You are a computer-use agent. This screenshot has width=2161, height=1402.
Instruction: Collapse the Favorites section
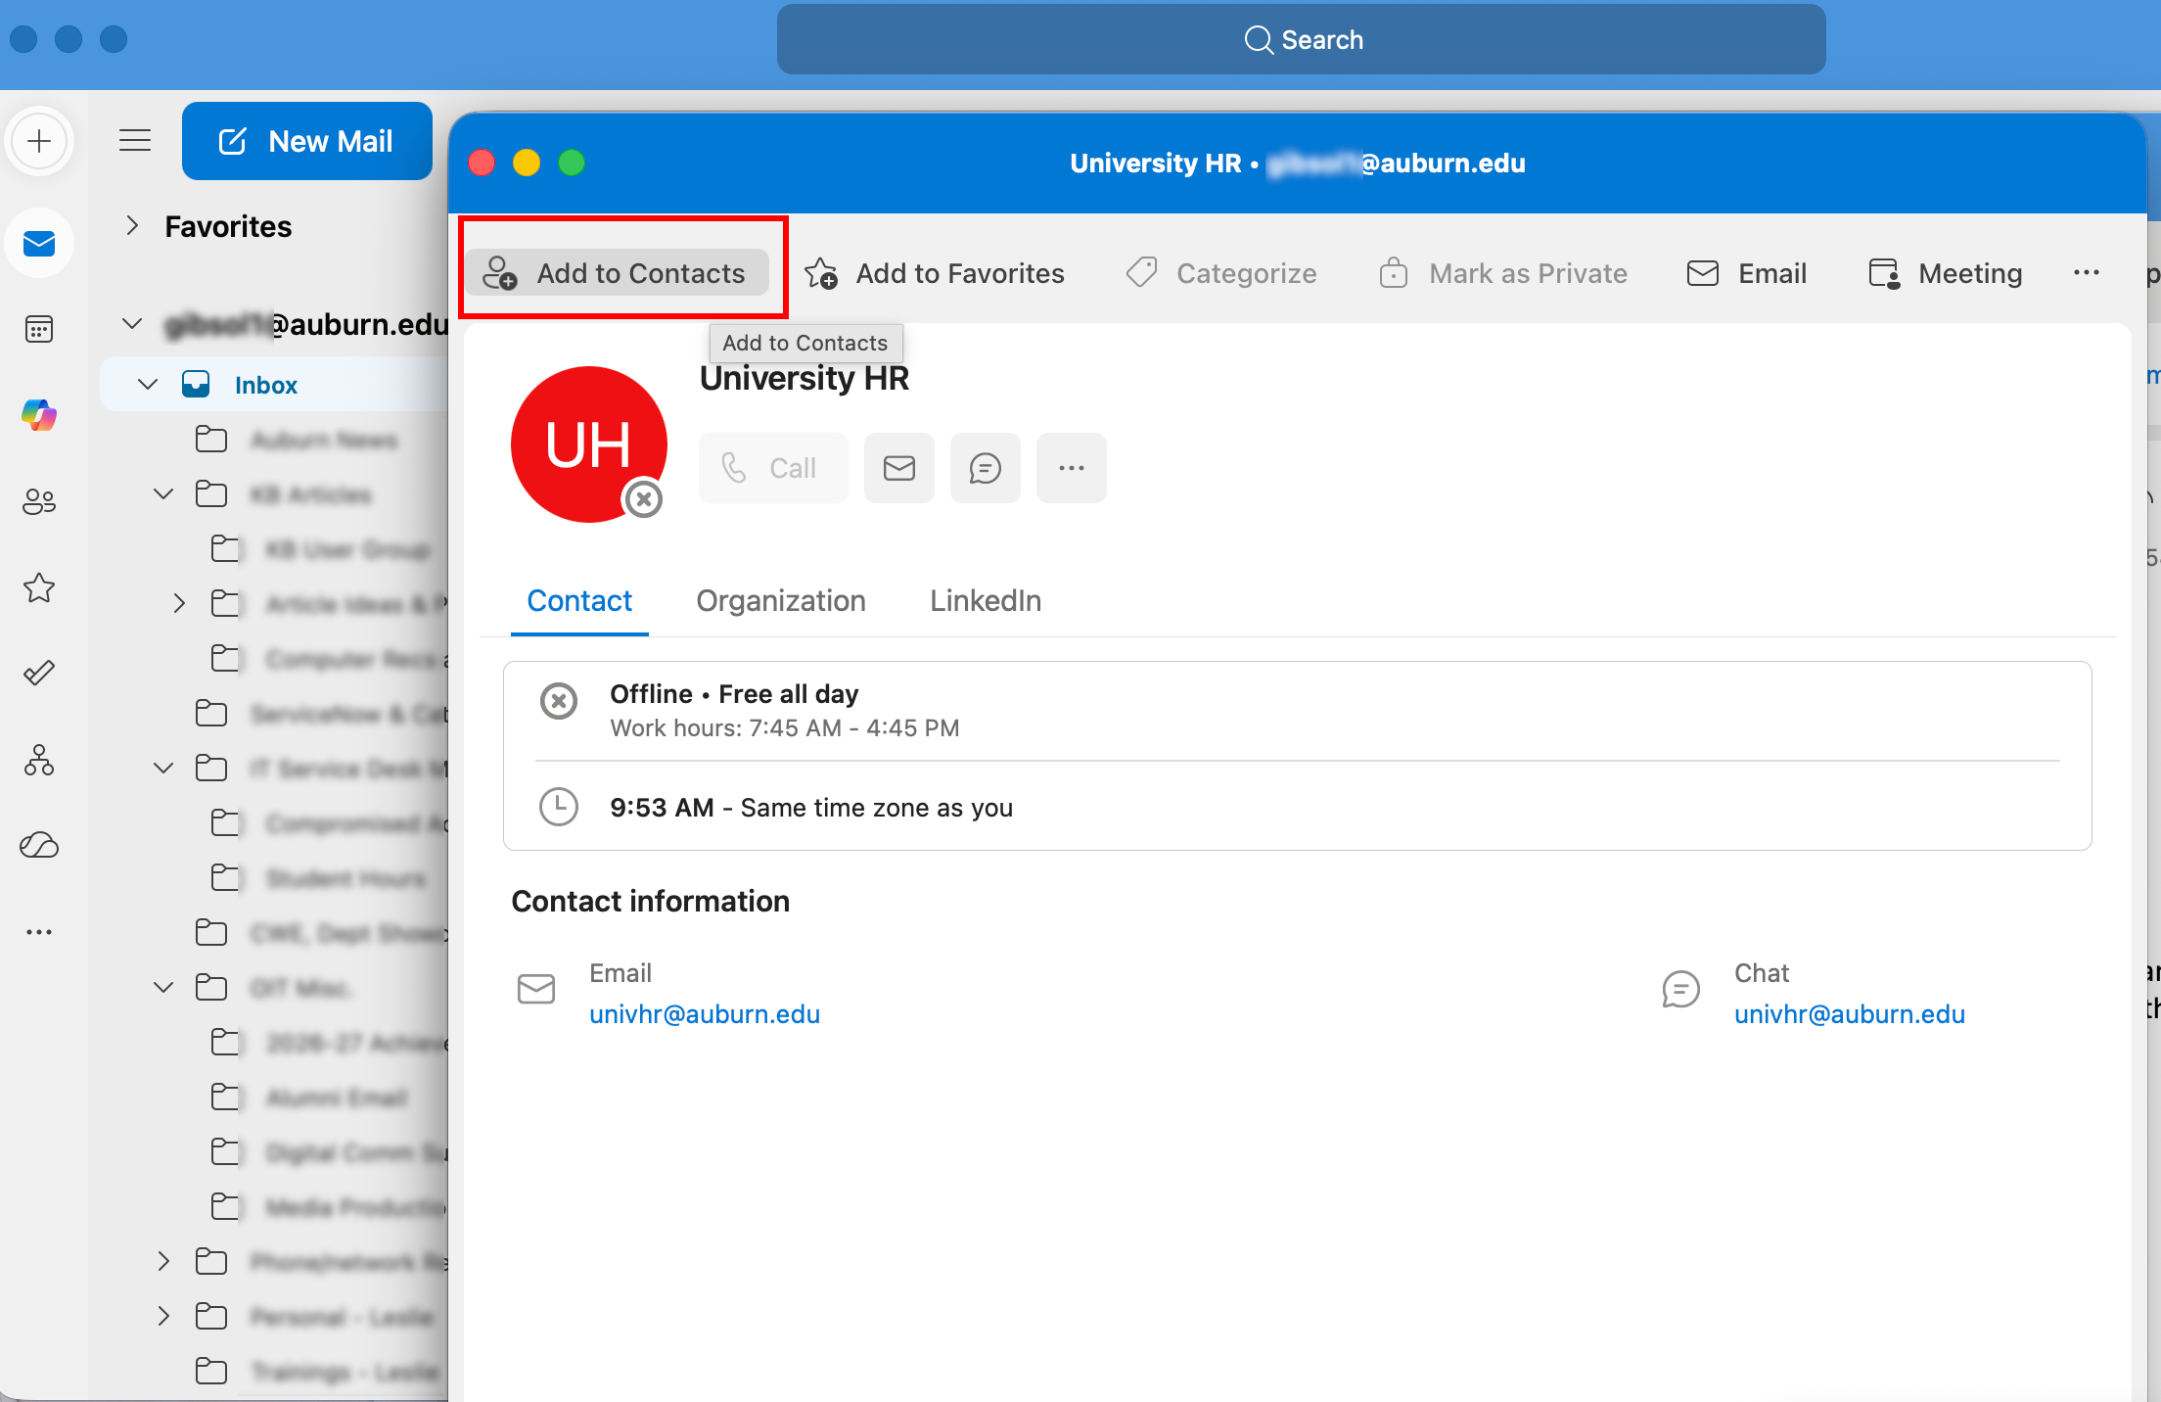tap(133, 225)
